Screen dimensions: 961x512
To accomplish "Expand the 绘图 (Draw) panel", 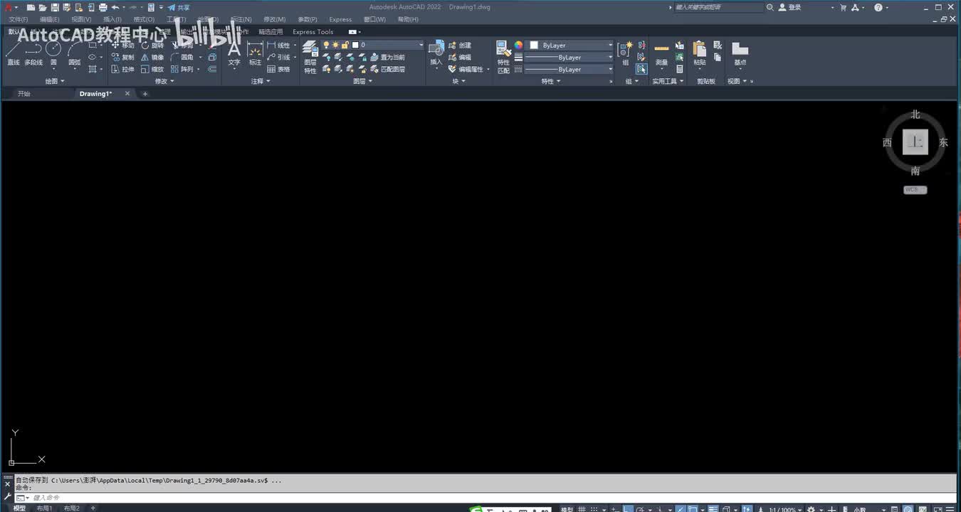I will click(x=55, y=81).
